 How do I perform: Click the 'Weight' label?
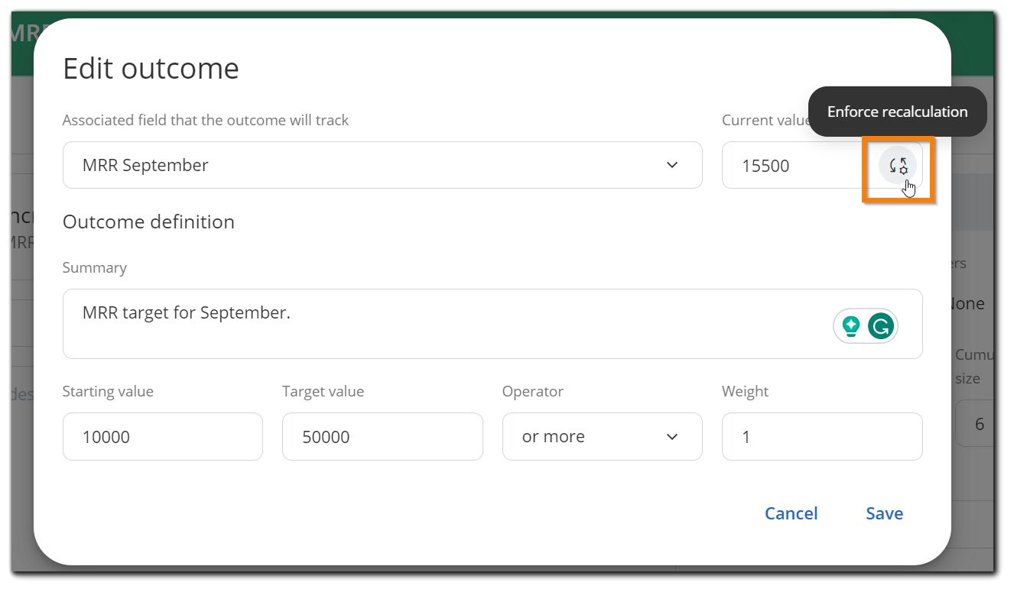745,391
